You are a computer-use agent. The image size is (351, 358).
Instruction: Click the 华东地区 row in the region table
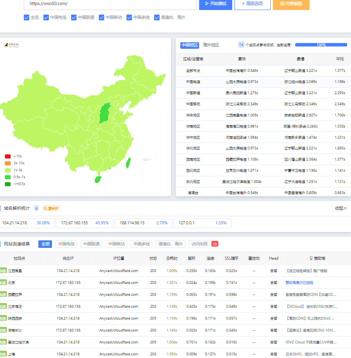pyautogui.click(x=263, y=115)
